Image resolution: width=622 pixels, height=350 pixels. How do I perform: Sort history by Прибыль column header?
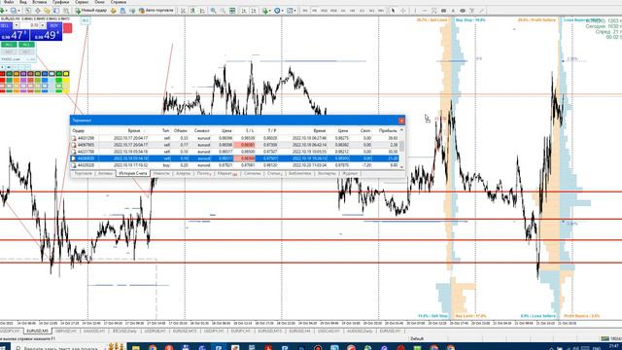pos(388,130)
